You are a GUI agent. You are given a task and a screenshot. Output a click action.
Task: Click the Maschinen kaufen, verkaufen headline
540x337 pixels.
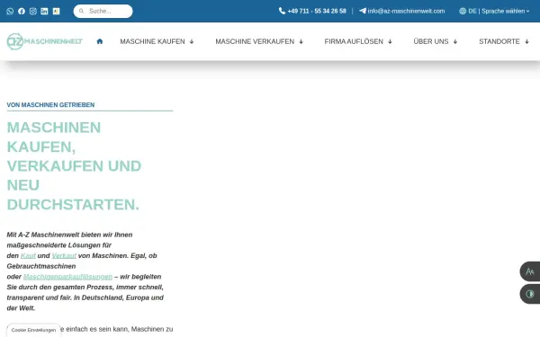74,165
